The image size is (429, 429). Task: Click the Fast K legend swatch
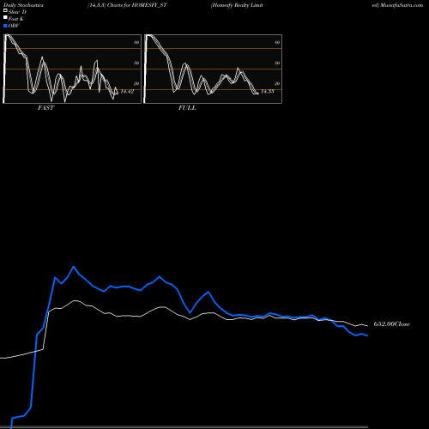[5, 18]
